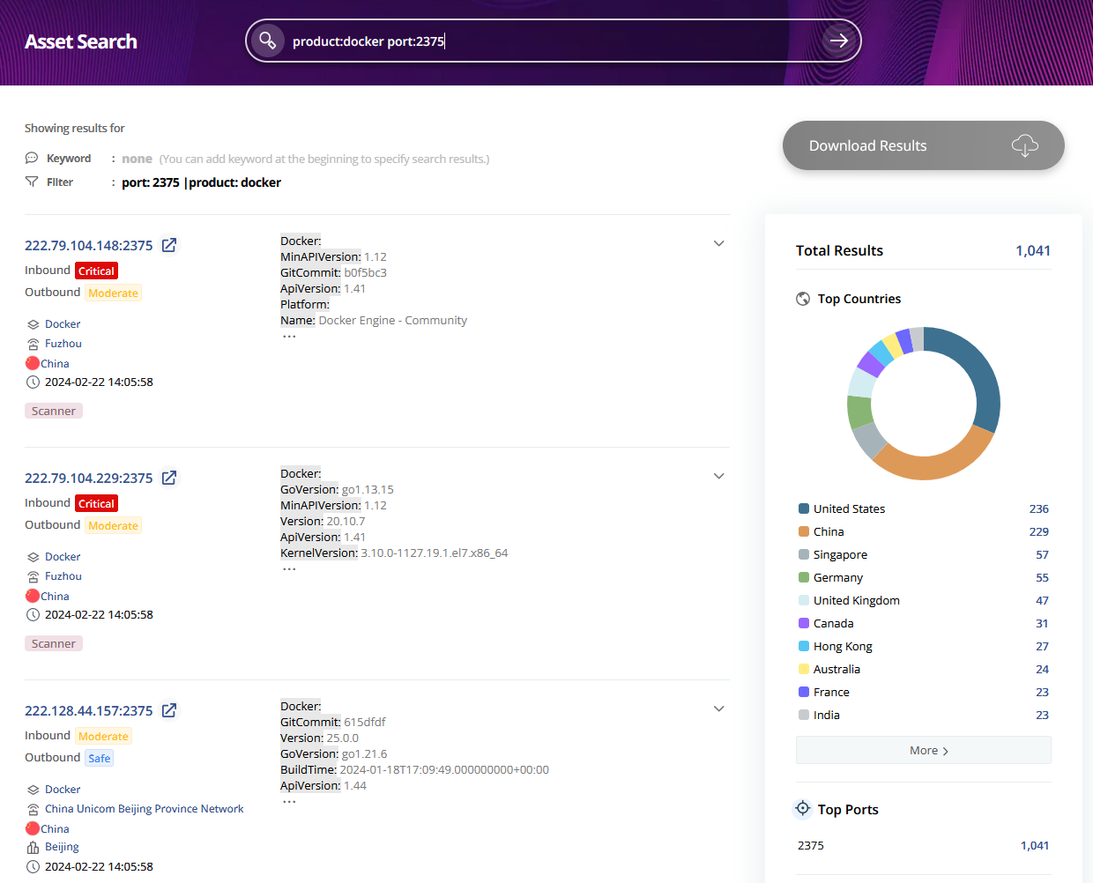Click China Unicom Beijing Province Network text
The height and width of the screenshot is (883, 1093).
[x=145, y=809]
